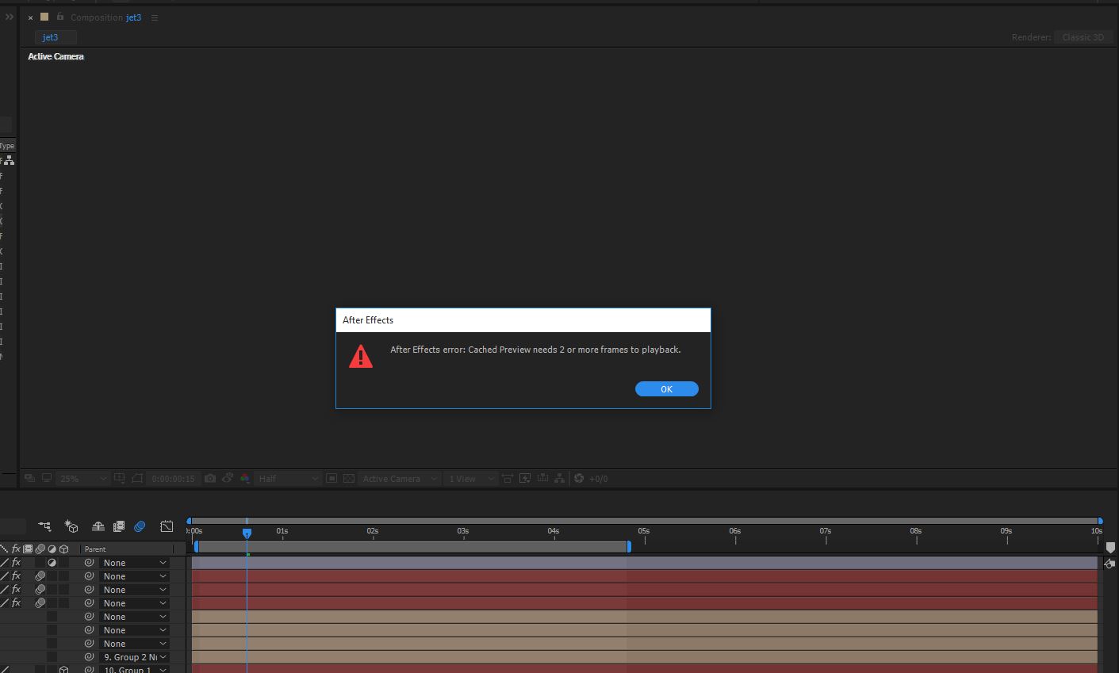Click OK in the After Effects error dialog
This screenshot has width=1119, height=673.
(666, 388)
